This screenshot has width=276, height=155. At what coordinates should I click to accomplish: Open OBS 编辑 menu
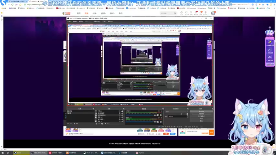pos(75,21)
